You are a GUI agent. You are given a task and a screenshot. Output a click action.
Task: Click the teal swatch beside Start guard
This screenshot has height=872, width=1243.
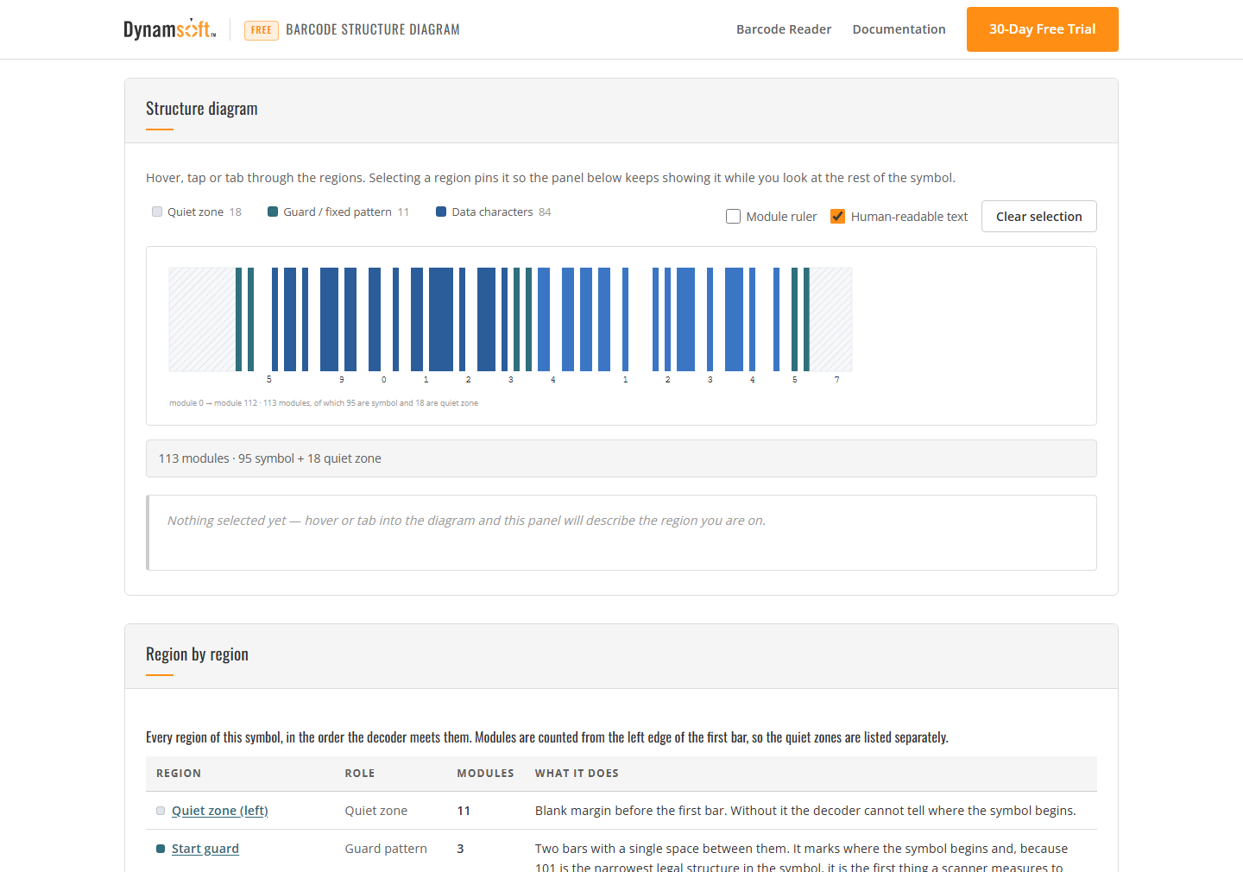coord(161,849)
